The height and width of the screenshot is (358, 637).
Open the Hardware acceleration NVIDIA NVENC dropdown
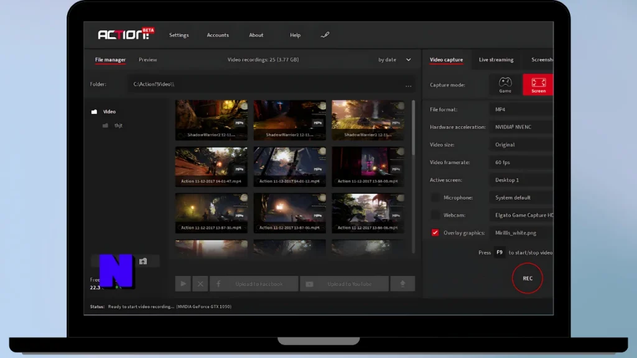[x=522, y=127]
